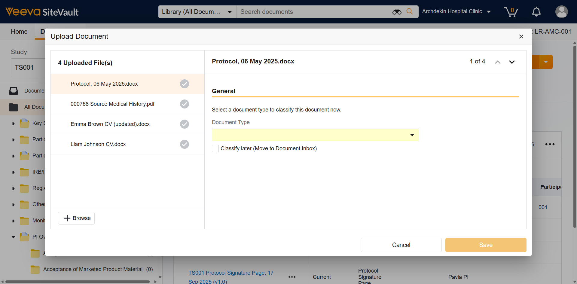Viewport: 577px width, 284px height.
Task: Open the user profile avatar
Action: coord(561,12)
